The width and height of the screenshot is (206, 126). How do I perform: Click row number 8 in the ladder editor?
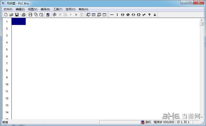(7, 70)
